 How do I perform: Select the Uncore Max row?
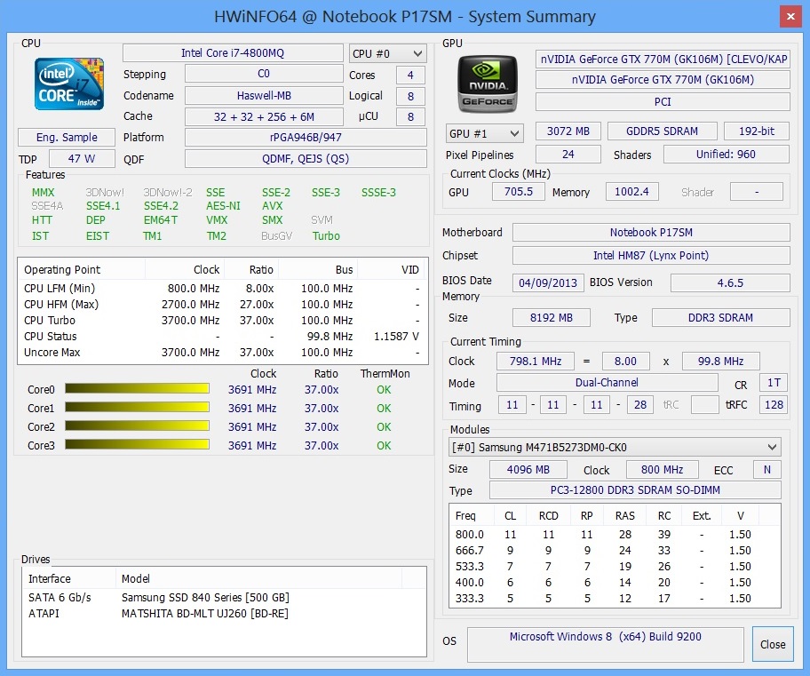pyautogui.click(x=223, y=353)
